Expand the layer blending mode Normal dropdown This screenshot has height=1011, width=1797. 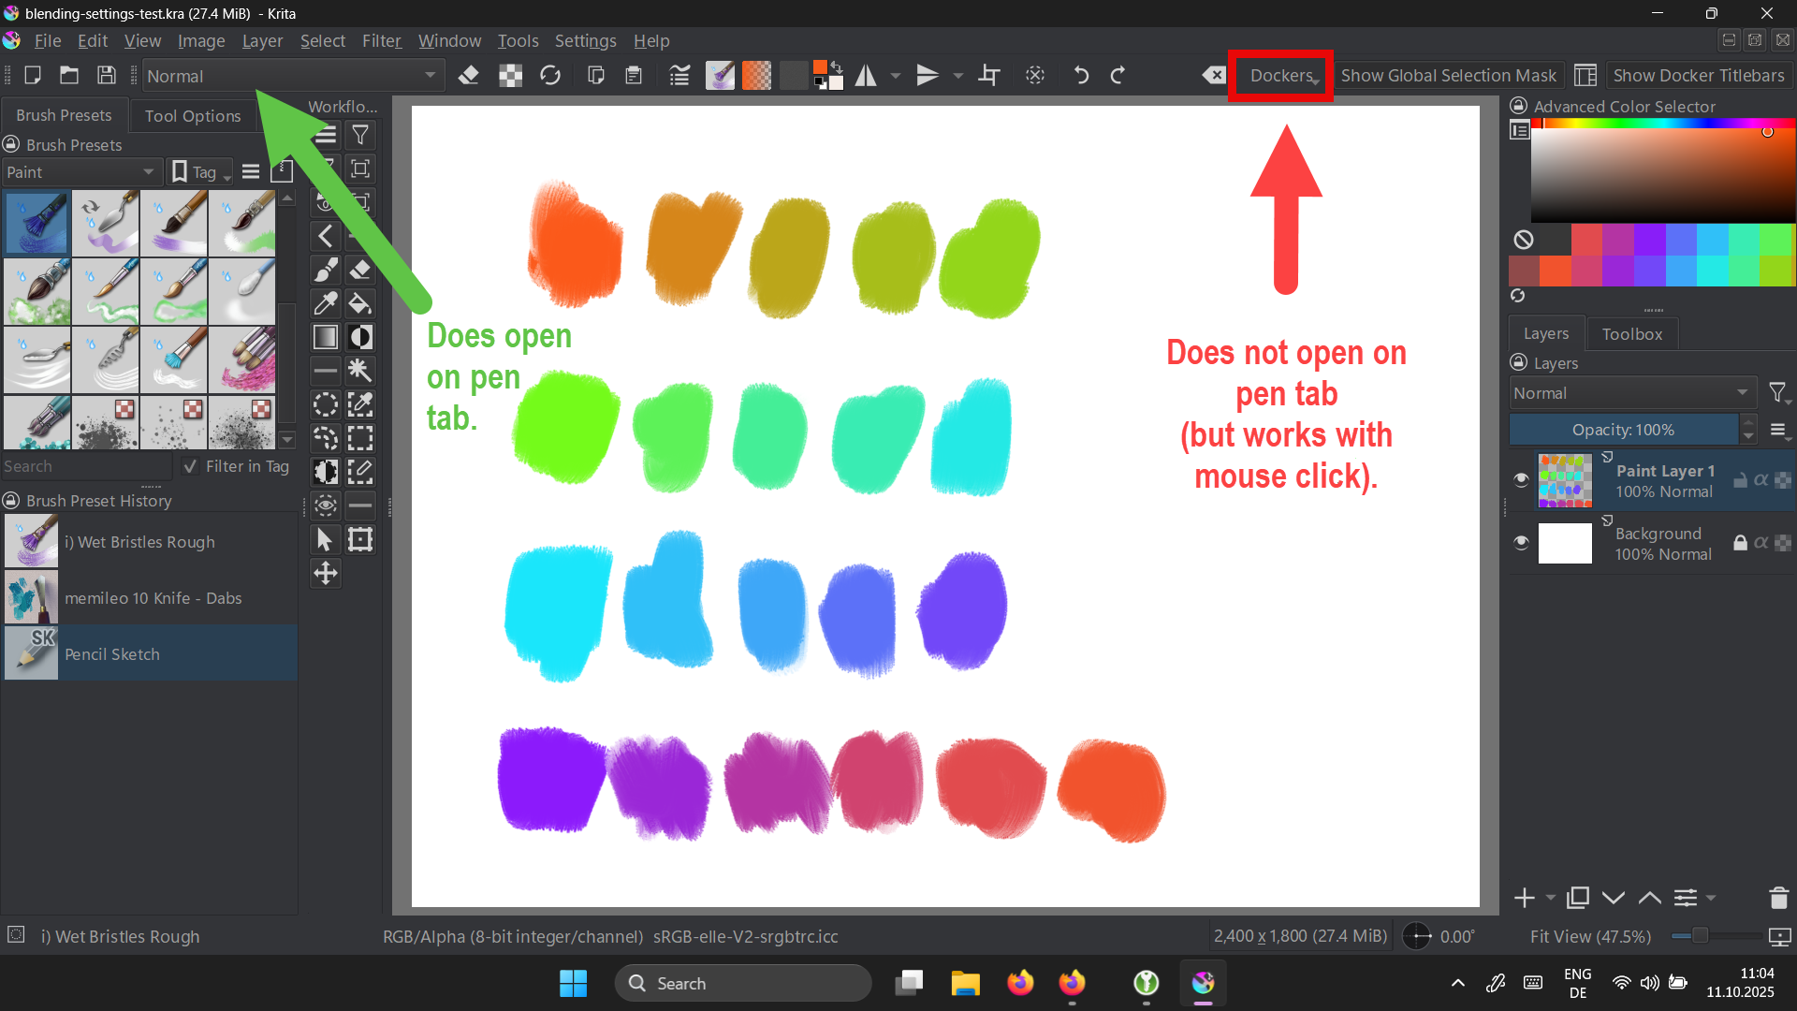coord(1630,393)
